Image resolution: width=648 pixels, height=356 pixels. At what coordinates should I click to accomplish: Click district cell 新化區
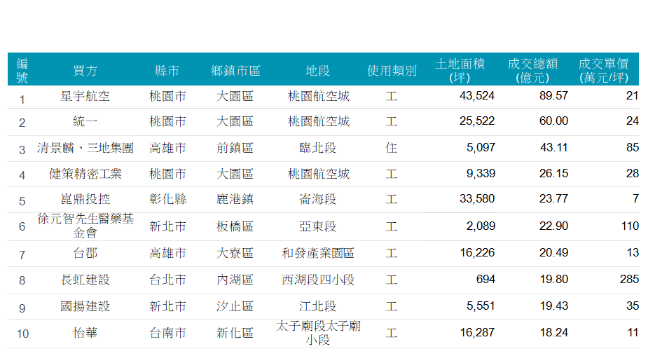pos(235,333)
